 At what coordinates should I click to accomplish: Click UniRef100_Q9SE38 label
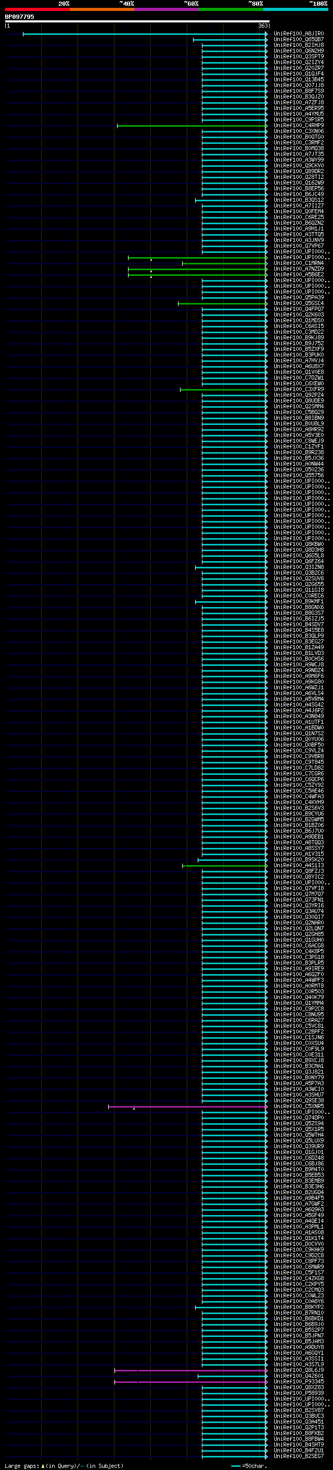299,1101
